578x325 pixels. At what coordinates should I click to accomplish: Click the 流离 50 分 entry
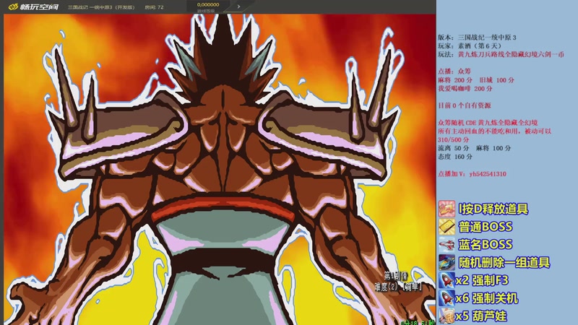[454, 148]
